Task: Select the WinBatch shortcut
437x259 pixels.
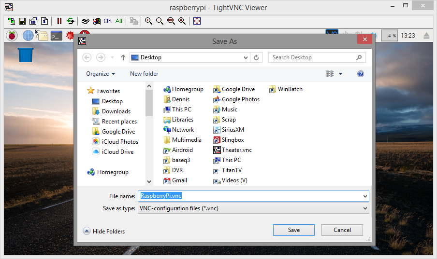Action: [286, 89]
